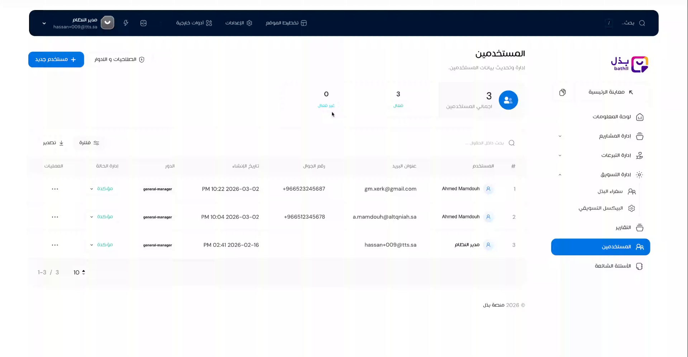Image resolution: width=688 pixels, height=357 pixels.
Task: Expand ادارة المشاريع sidebar section
Action: coord(560,136)
